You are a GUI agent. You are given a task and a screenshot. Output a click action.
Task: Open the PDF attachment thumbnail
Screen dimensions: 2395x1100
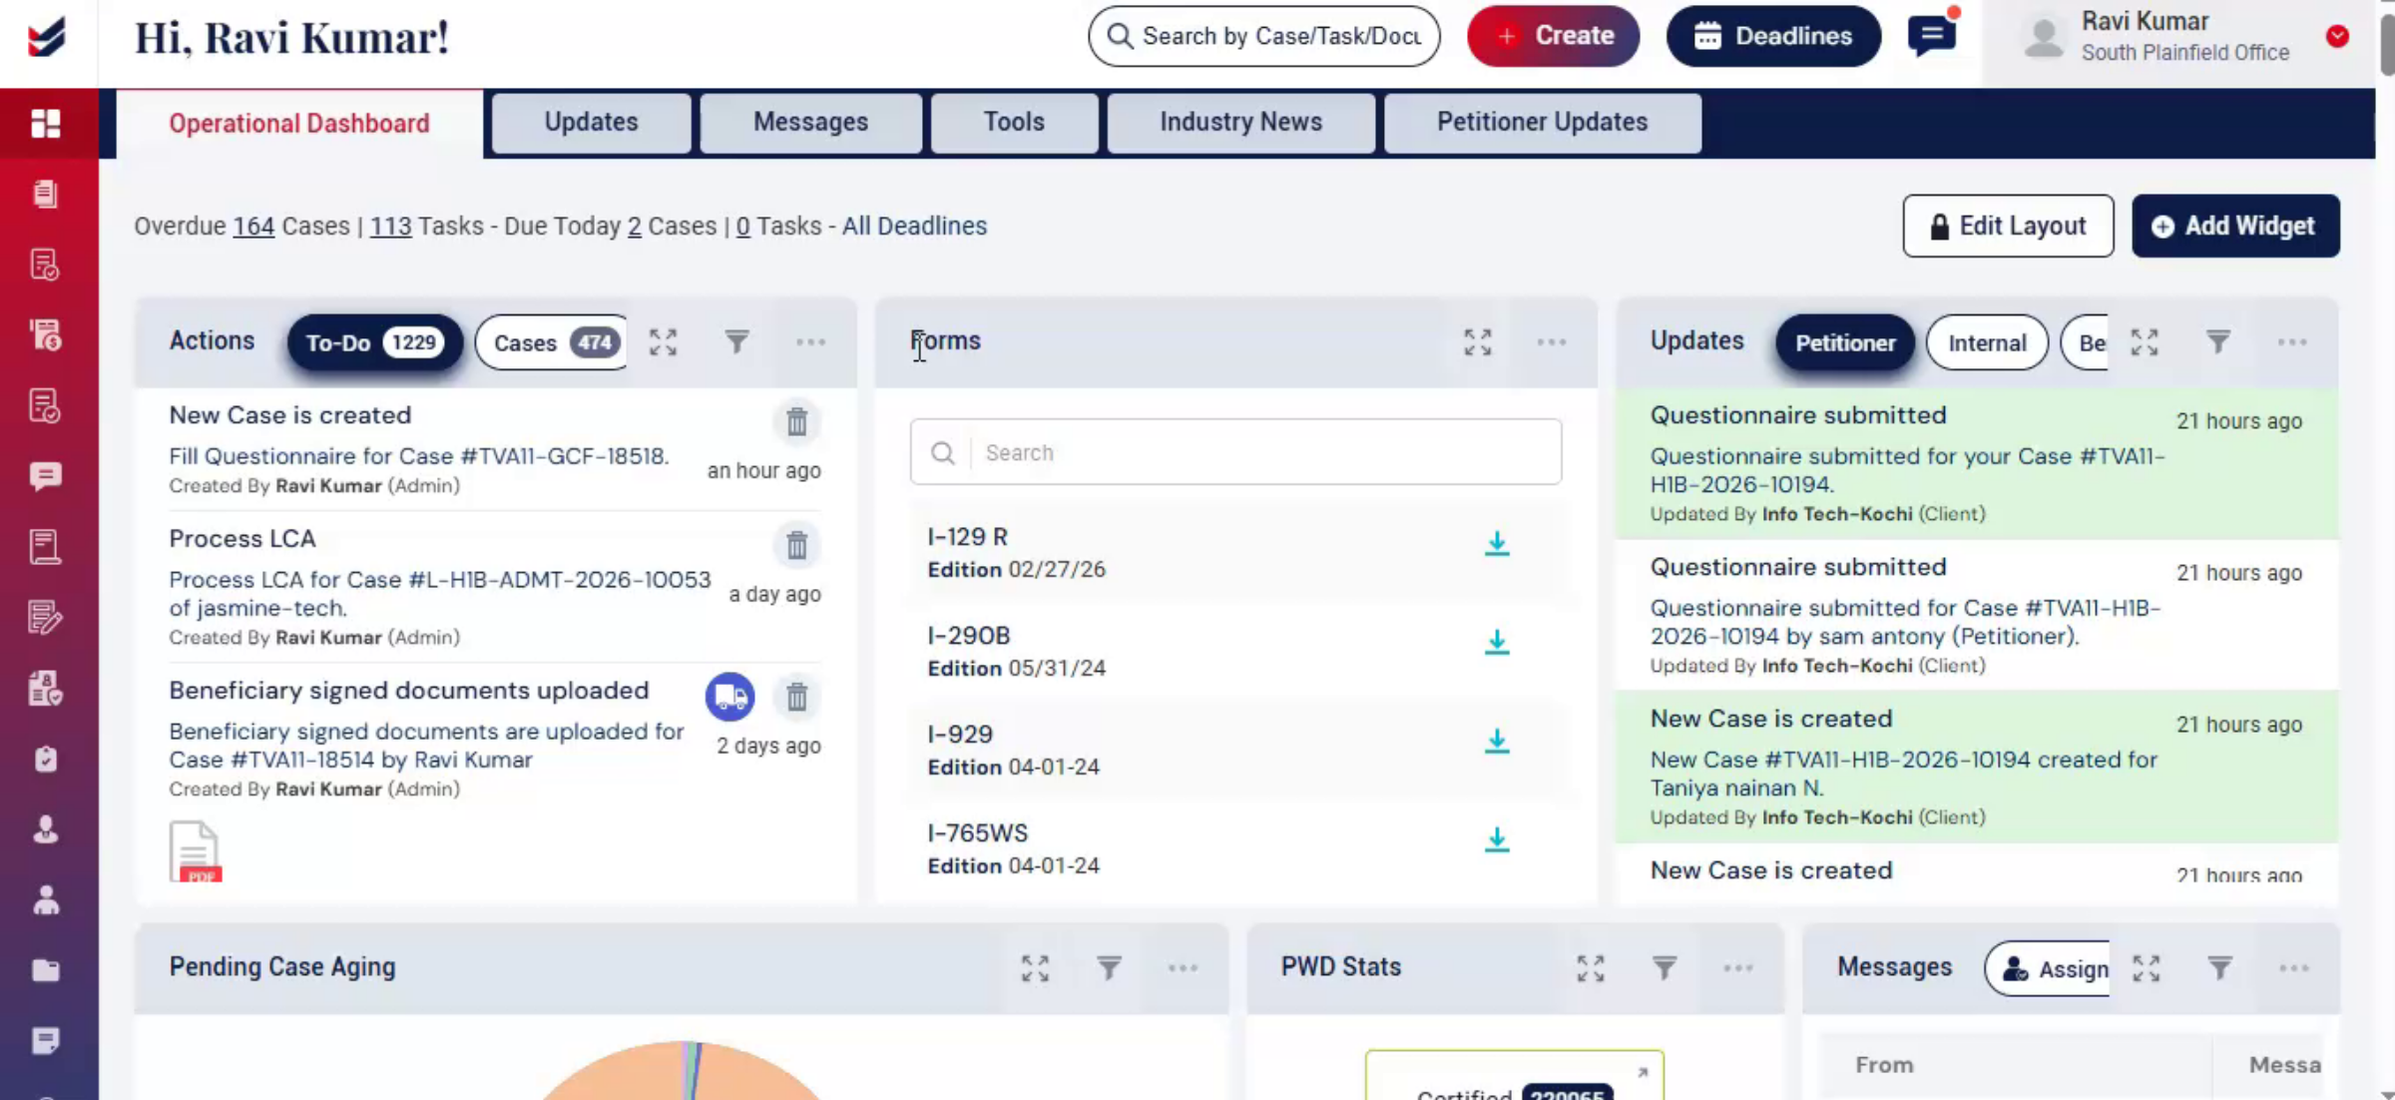pos(195,851)
